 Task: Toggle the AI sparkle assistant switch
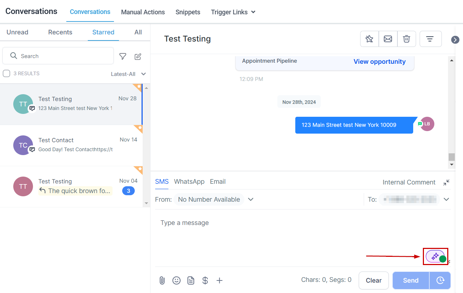(435, 256)
